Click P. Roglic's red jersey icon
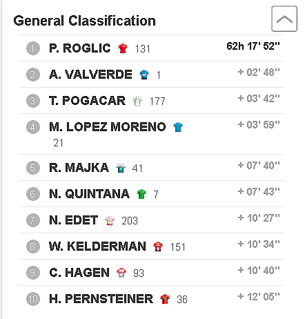Screen dimensions: 305x319 [x=123, y=48]
